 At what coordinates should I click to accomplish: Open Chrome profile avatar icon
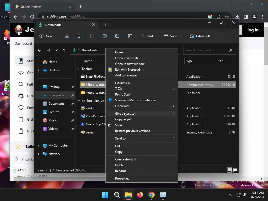pyautogui.click(x=254, y=17)
